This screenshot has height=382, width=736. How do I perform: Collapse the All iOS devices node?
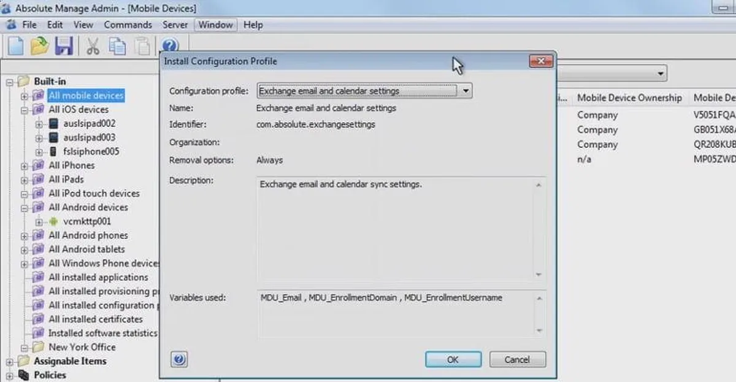click(25, 110)
